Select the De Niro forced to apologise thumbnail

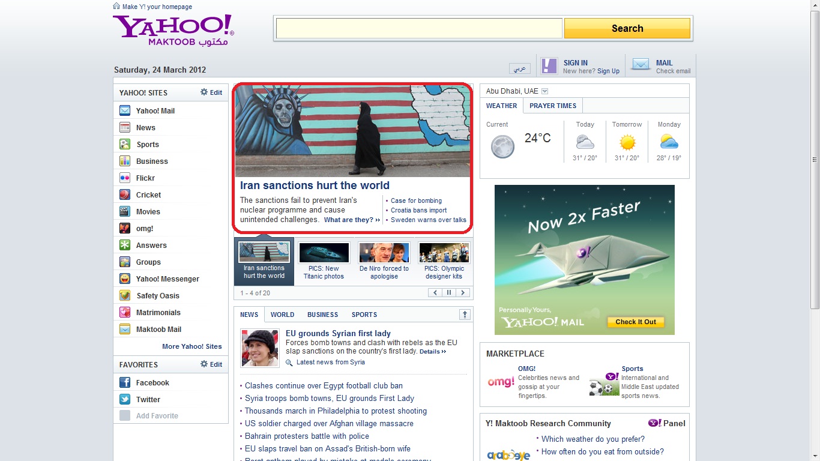384,253
